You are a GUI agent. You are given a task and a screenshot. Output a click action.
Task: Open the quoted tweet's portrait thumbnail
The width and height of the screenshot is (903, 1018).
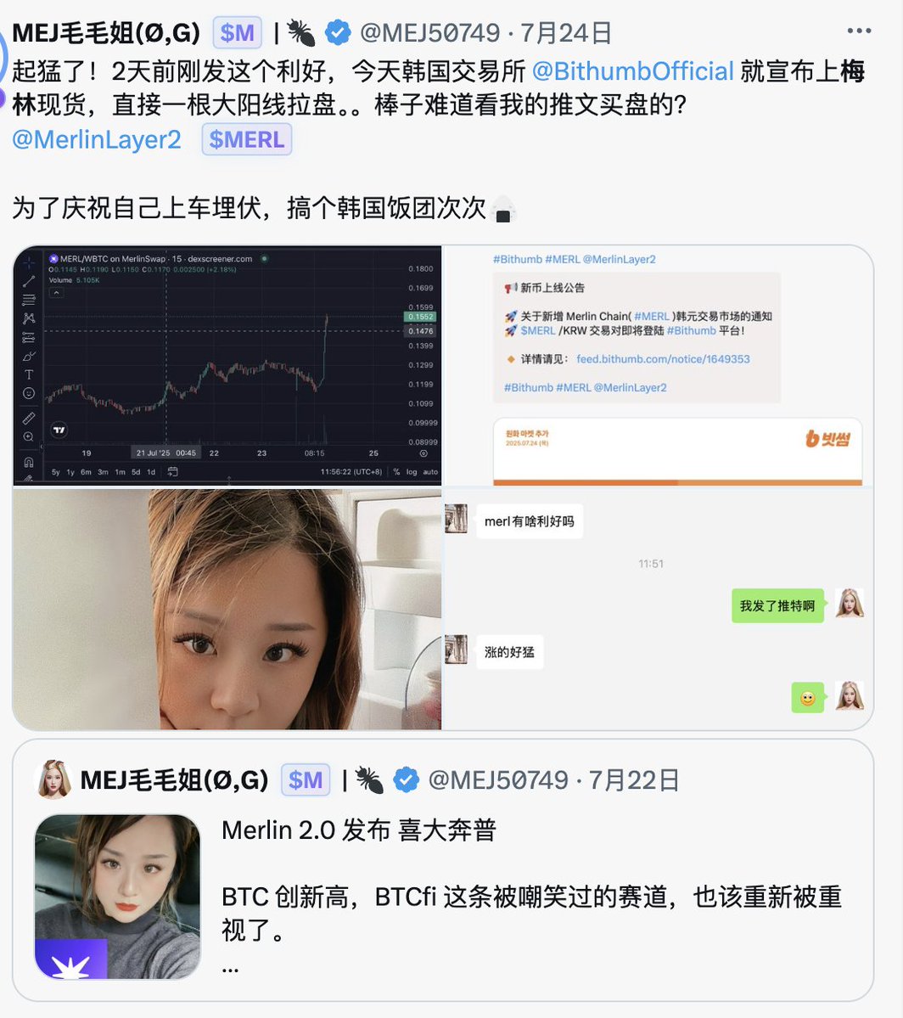point(117,897)
